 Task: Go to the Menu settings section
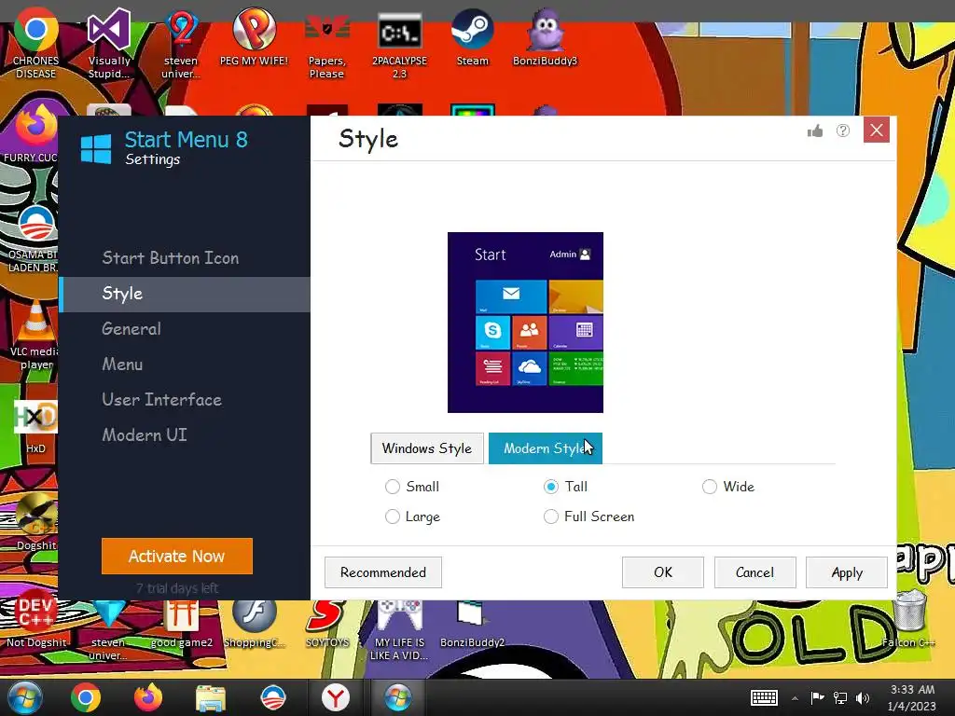(x=122, y=365)
